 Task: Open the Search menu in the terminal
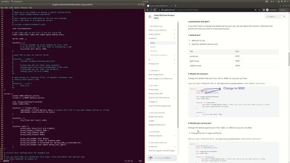tap(17, 8)
